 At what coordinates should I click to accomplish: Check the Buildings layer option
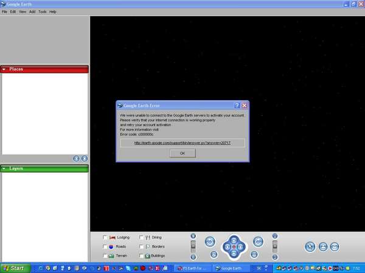[x=142, y=256]
